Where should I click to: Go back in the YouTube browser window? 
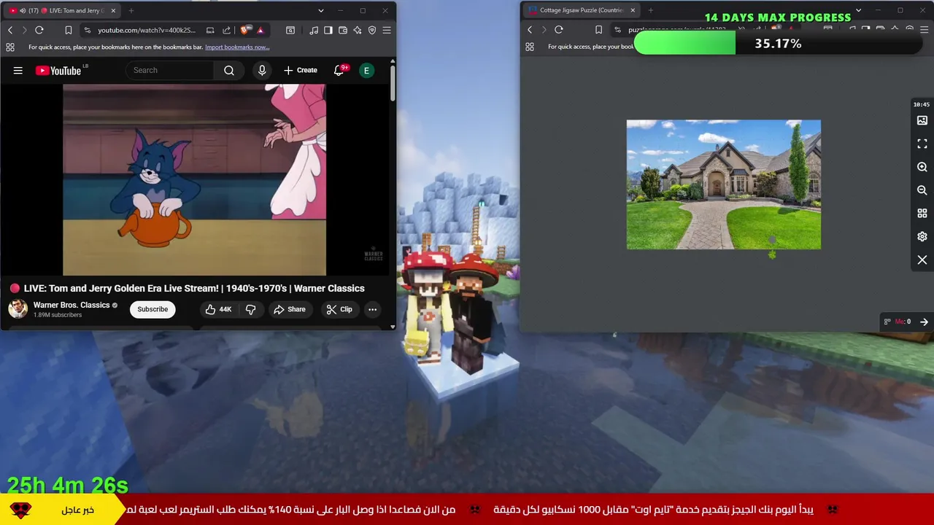[x=10, y=30]
